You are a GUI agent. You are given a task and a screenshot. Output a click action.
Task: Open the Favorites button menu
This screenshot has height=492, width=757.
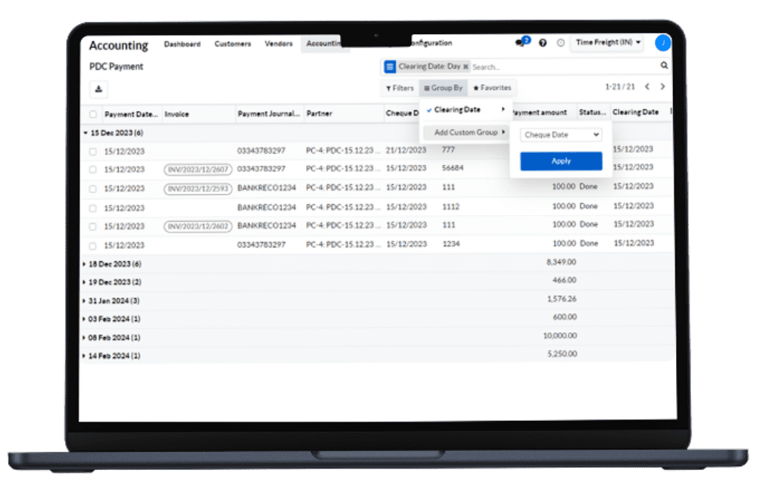(492, 88)
